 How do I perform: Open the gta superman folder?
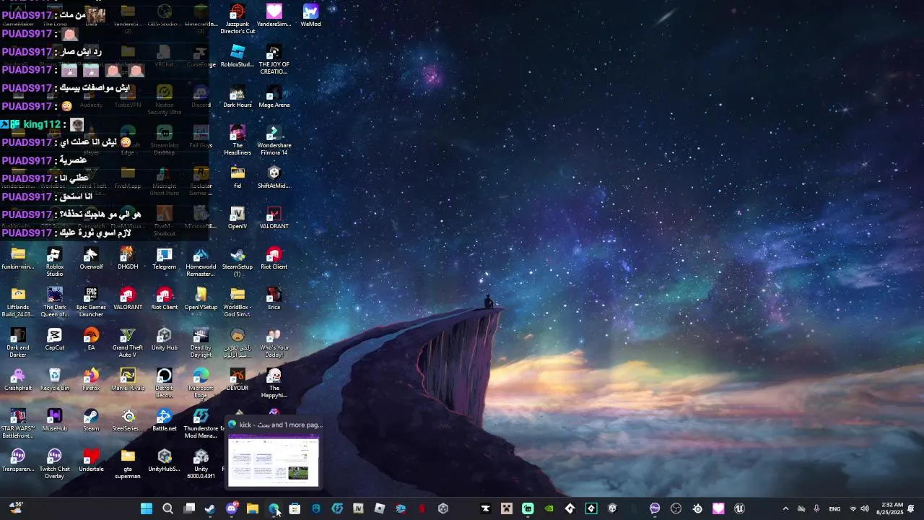pyautogui.click(x=128, y=464)
